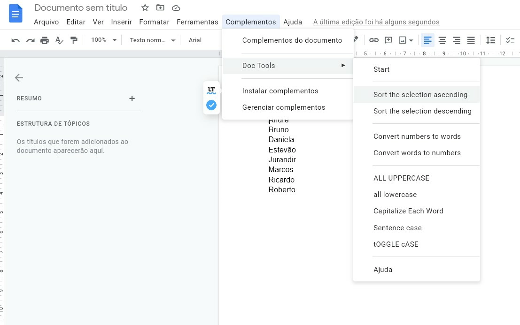
Task: Open the Arquivo menu
Action: click(47, 22)
